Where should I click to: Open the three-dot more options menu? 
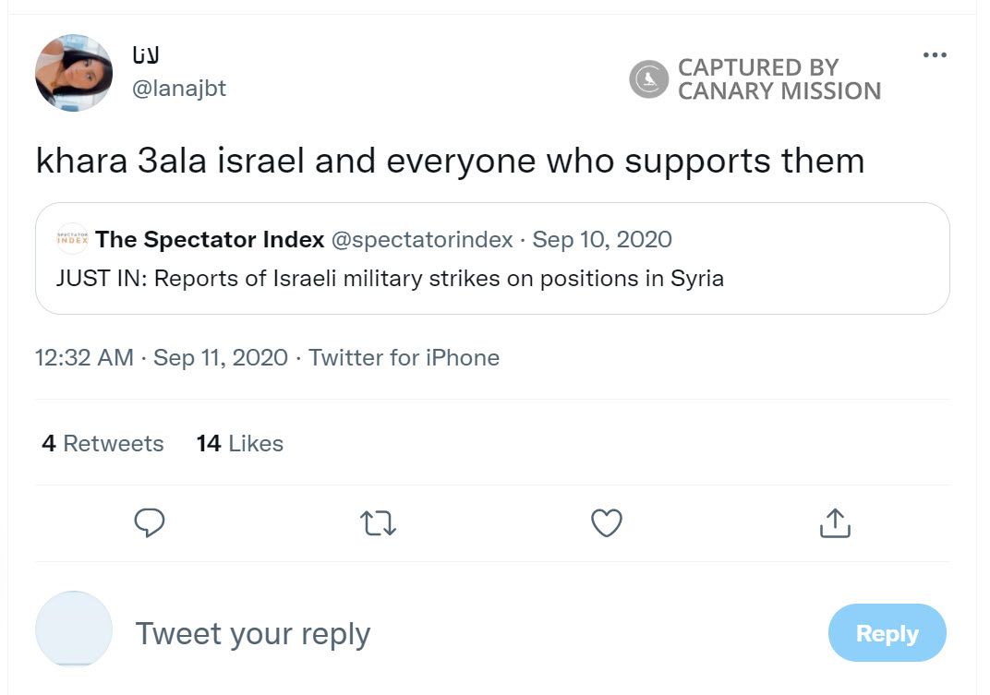point(935,55)
